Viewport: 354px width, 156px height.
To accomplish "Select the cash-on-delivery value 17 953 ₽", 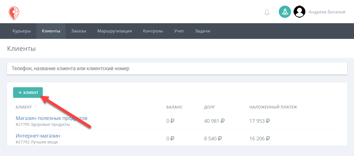I will (x=260, y=121).
